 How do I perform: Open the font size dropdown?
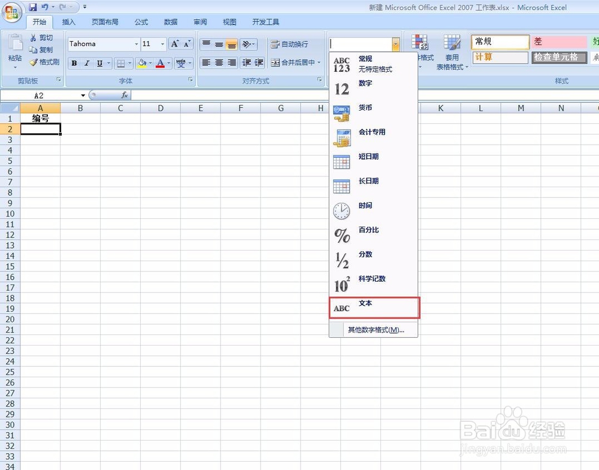click(x=162, y=44)
